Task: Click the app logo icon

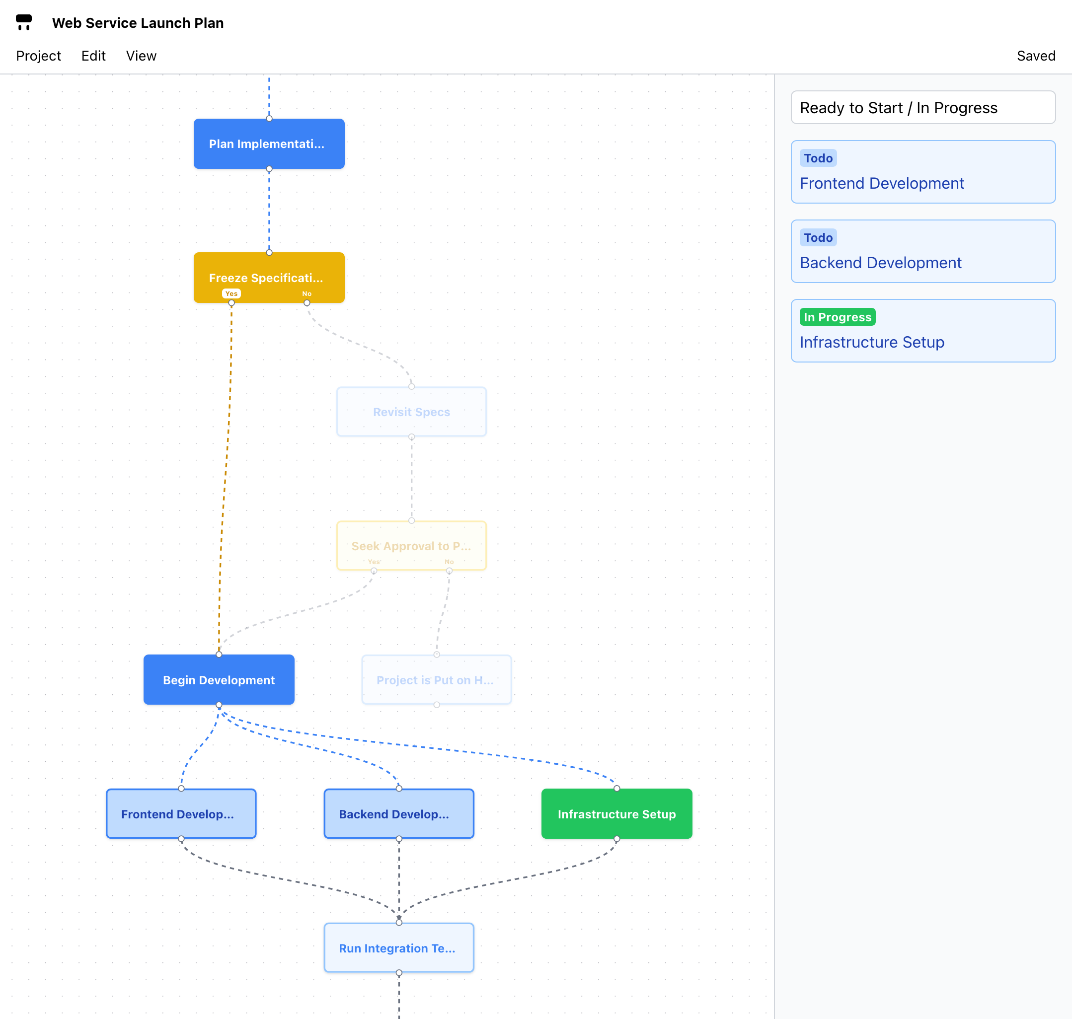Action: 23,22
